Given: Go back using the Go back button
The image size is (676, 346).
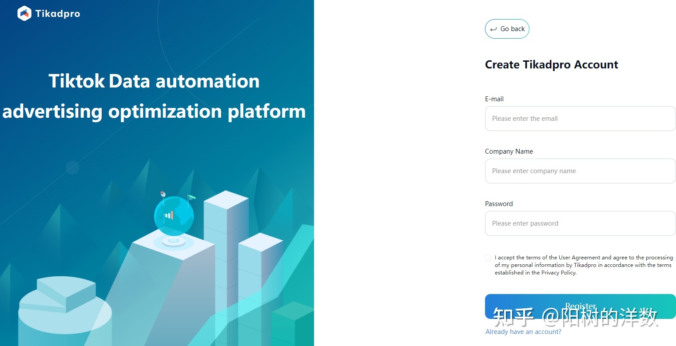Looking at the screenshot, I should tap(507, 29).
